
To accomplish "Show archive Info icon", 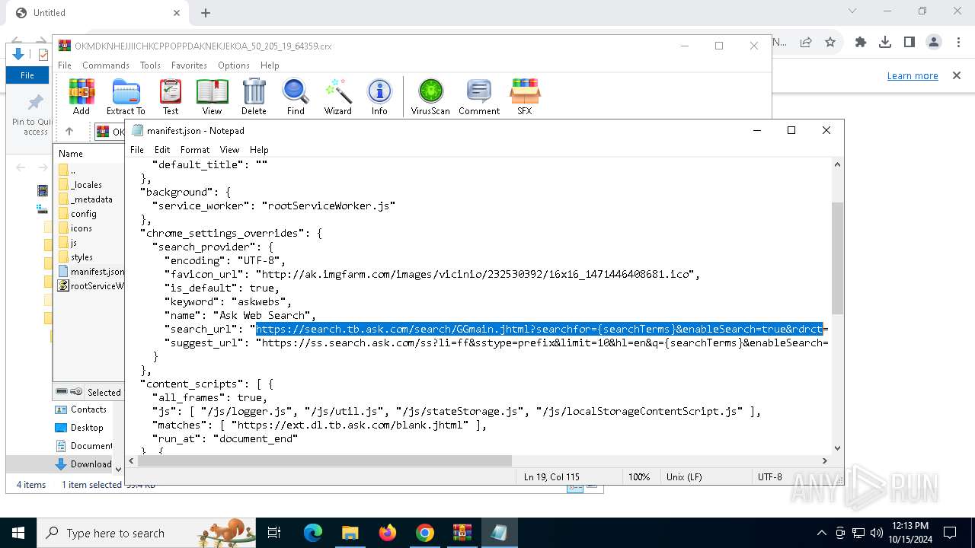I will (x=379, y=97).
